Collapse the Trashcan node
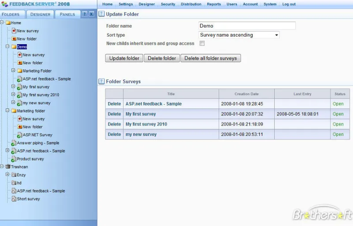 [2, 166]
